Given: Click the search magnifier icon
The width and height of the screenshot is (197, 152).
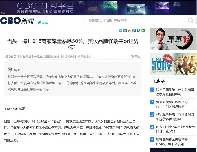Looking at the screenshot, I should click(190, 20).
